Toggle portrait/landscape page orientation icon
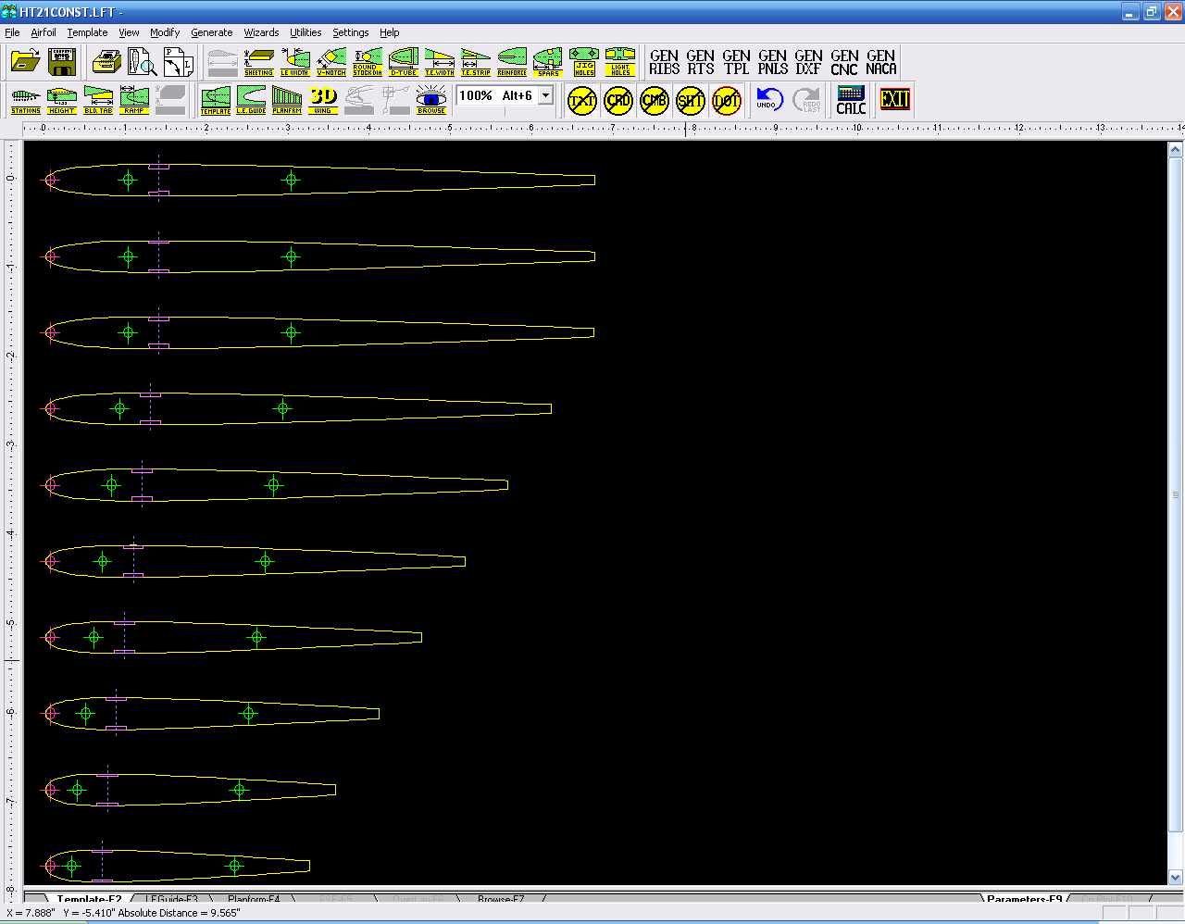Screen dimensions: 1185x924 [178, 62]
